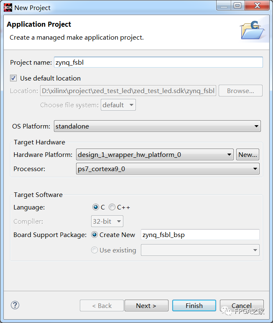Image resolution: width=273 pixels, height=323 pixels.
Task: Click the Finish button
Action: click(x=194, y=305)
